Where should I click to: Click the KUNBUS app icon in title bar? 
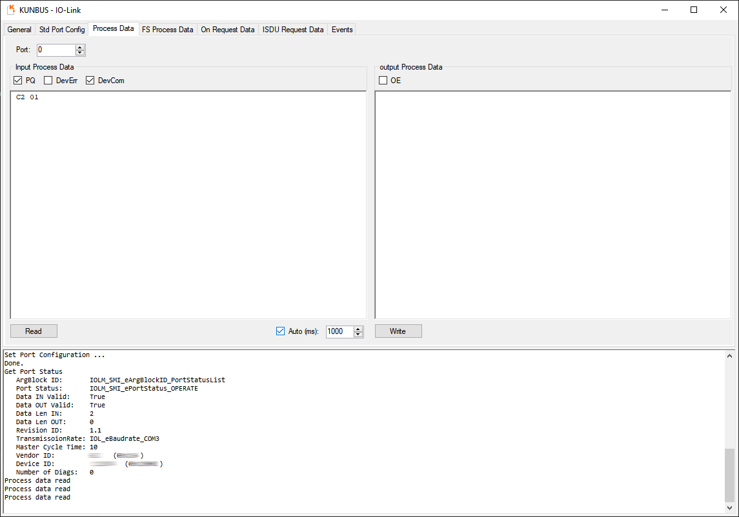coord(11,10)
